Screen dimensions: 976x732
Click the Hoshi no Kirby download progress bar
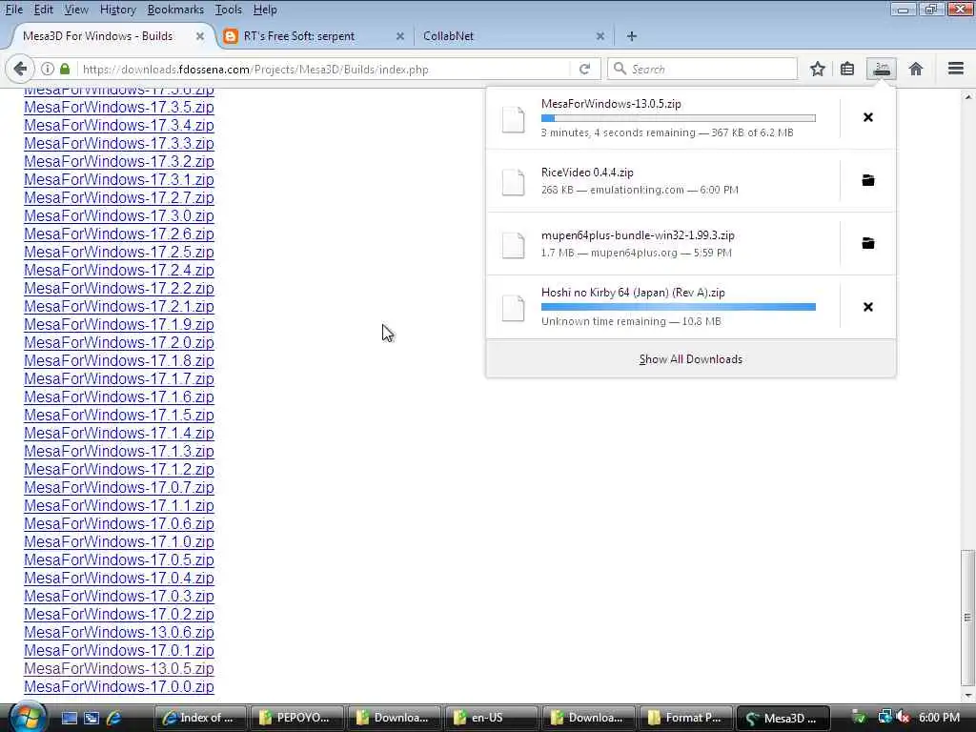click(679, 306)
